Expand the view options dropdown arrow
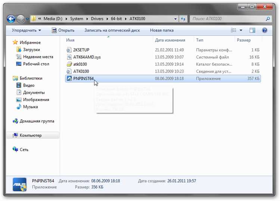This screenshot has height=201, width=280. tap(241, 30)
